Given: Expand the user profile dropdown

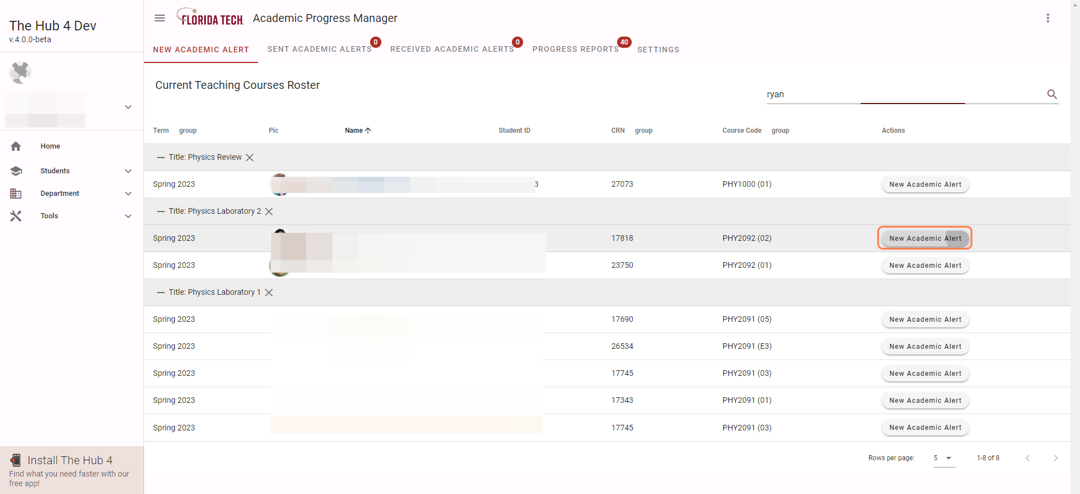Looking at the screenshot, I should 128,107.
